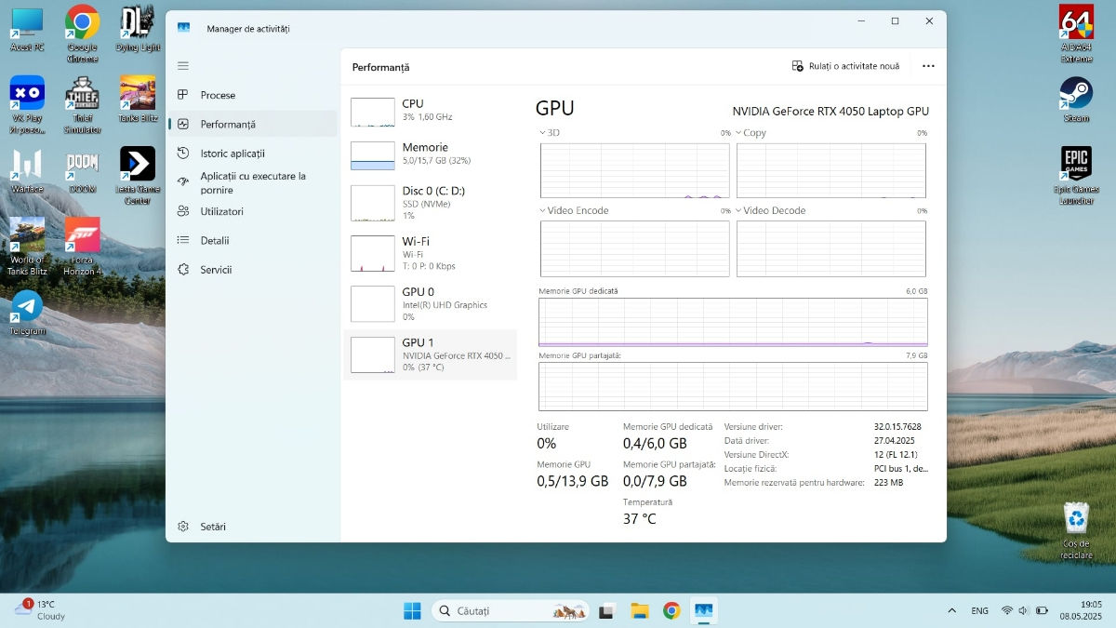Select GPU 1 NVIDIA GeForce RTX entry
Viewport: 1116px width, 628px height.
point(431,354)
